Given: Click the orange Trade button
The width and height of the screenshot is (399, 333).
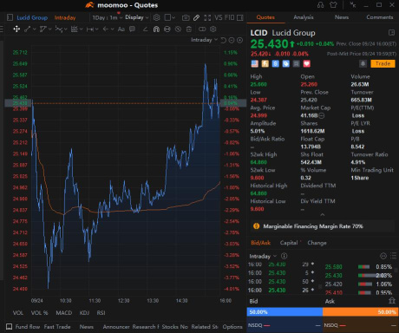Looking at the screenshot, I should [x=383, y=63].
